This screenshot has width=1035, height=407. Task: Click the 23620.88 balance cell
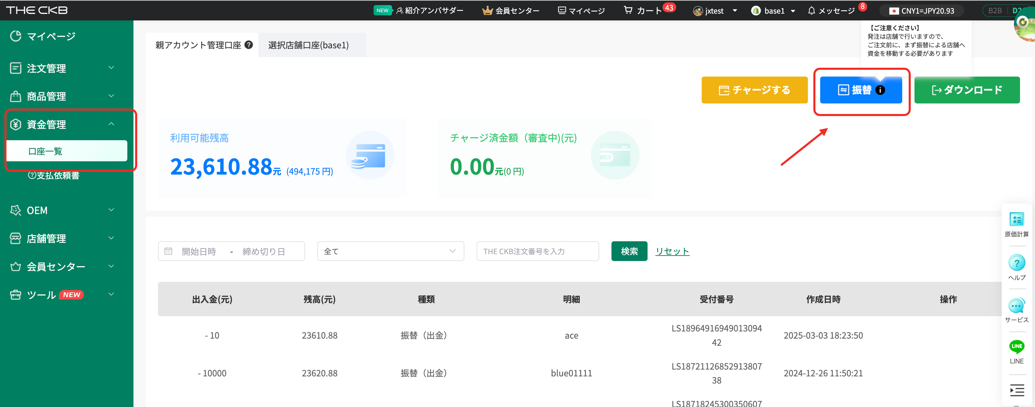319,373
